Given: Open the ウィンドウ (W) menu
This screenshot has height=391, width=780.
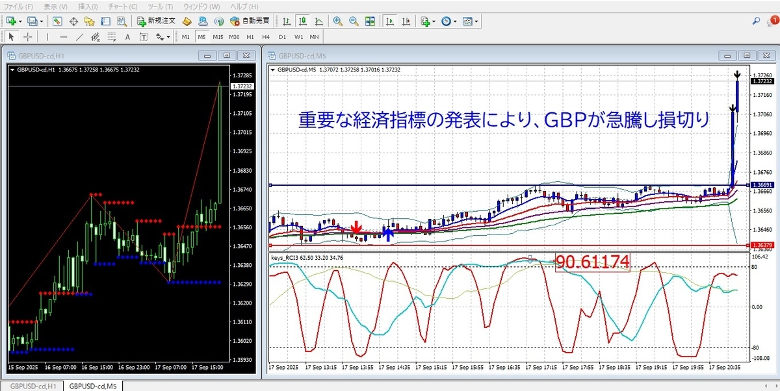Looking at the screenshot, I should tap(201, 6).
